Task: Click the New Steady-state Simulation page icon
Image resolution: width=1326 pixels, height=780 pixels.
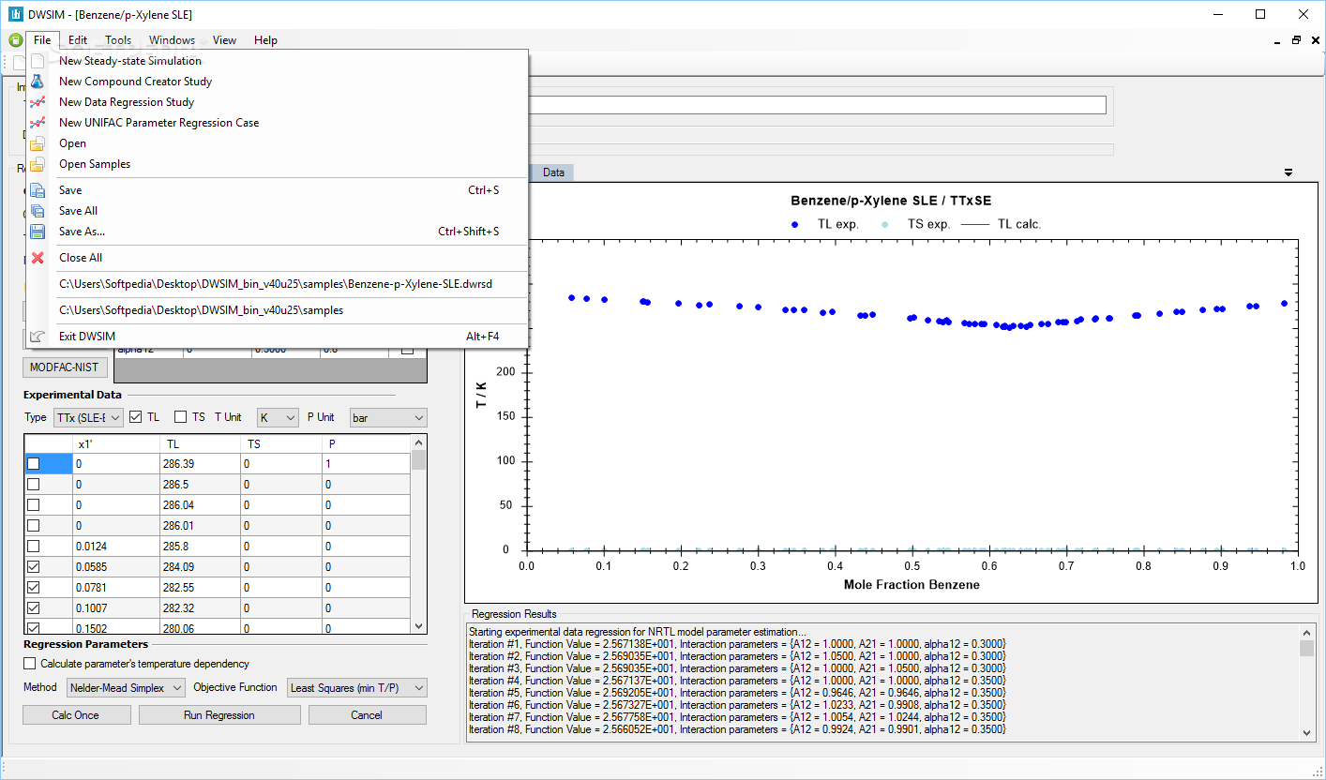Action: coord(38,61)
